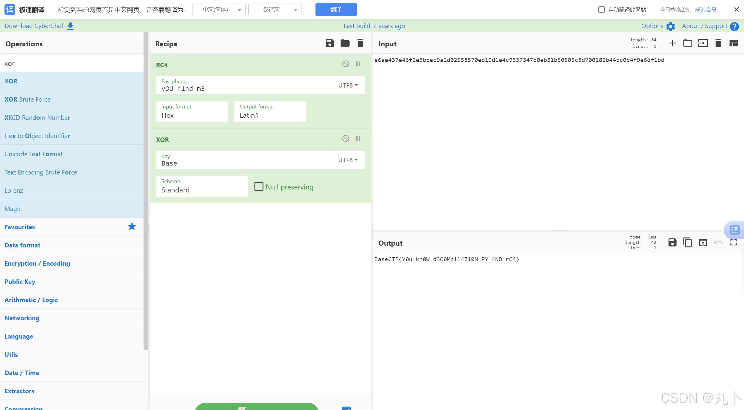Click the blue 翻译 translate button

(x=336, y=10)
